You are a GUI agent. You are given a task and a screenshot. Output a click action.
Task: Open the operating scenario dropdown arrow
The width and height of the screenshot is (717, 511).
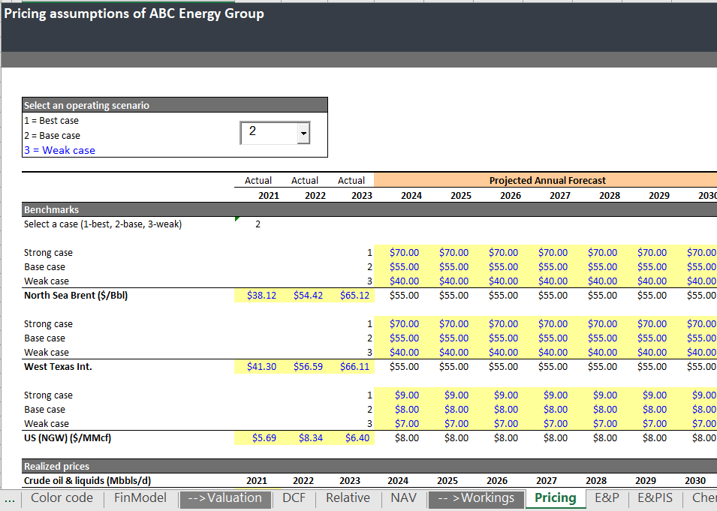pyautogui.click(x=303, y=132)
